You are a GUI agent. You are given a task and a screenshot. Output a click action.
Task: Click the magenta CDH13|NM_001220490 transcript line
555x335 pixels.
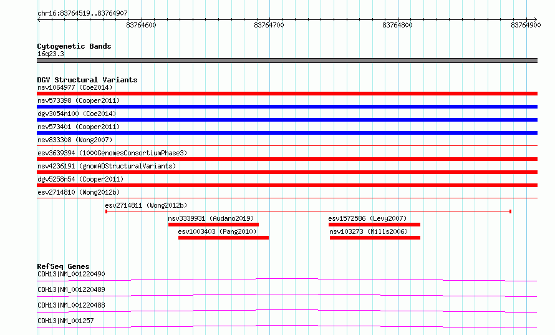[x=287, y=279]
